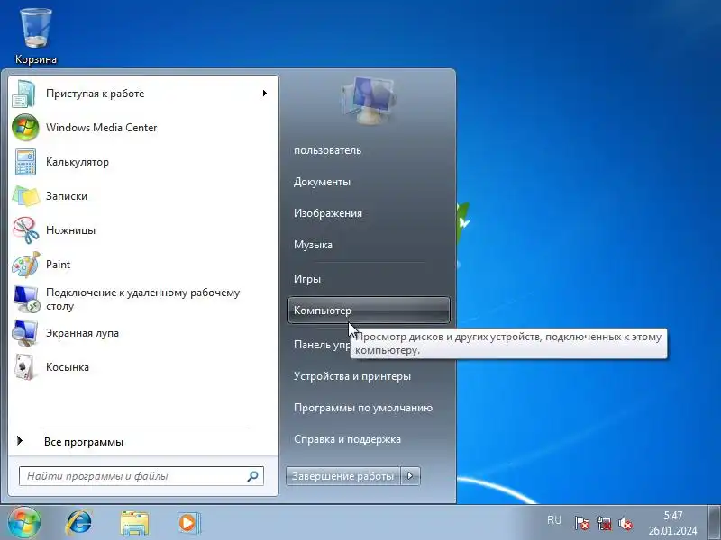Click the Все программы label

[84, 442]
